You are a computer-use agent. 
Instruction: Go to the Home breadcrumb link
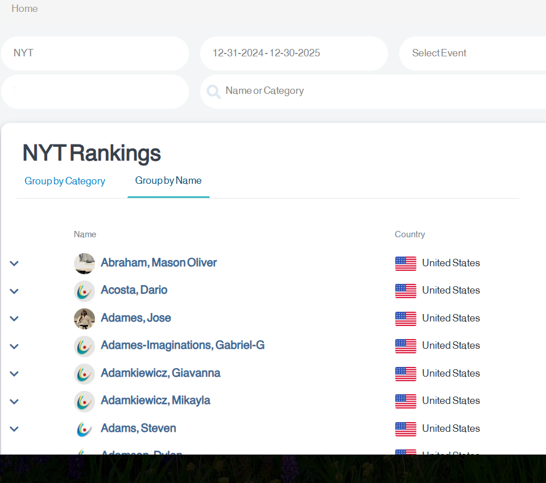[x=24, y=9]
